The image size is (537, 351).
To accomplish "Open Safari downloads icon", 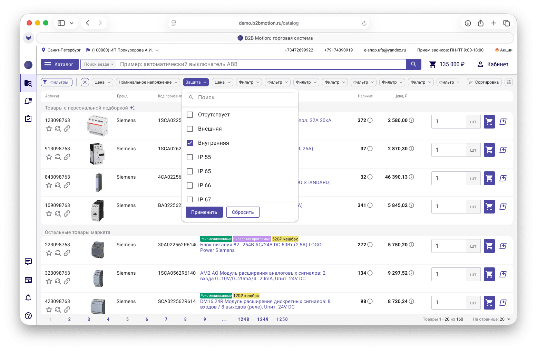I will coord(468,23).
